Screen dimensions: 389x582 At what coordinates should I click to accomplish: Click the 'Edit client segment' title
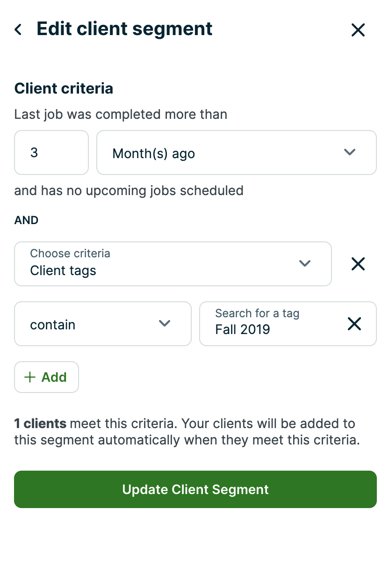124,29
